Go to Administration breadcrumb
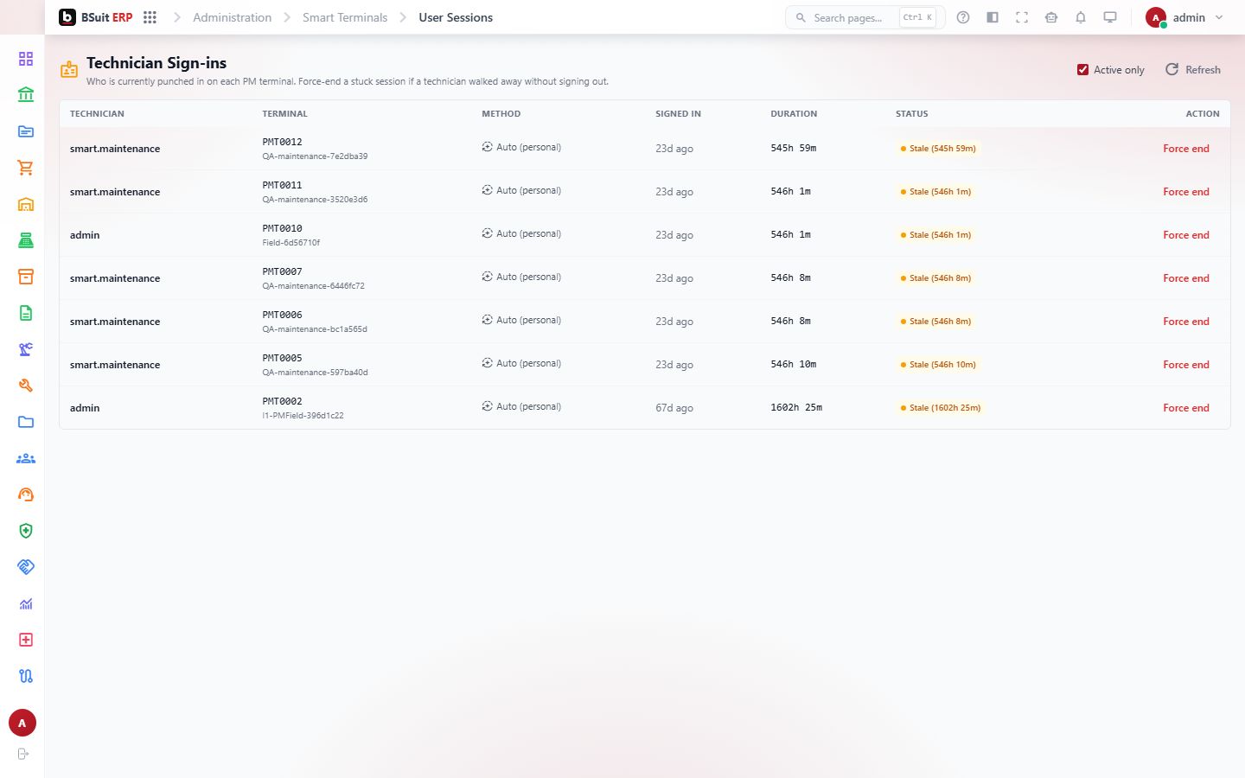This screenshot has width=1245, height=778. pos(232,17)
